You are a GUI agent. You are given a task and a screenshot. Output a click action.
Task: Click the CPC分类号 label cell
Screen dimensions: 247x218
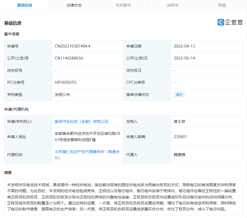[147, 82]
